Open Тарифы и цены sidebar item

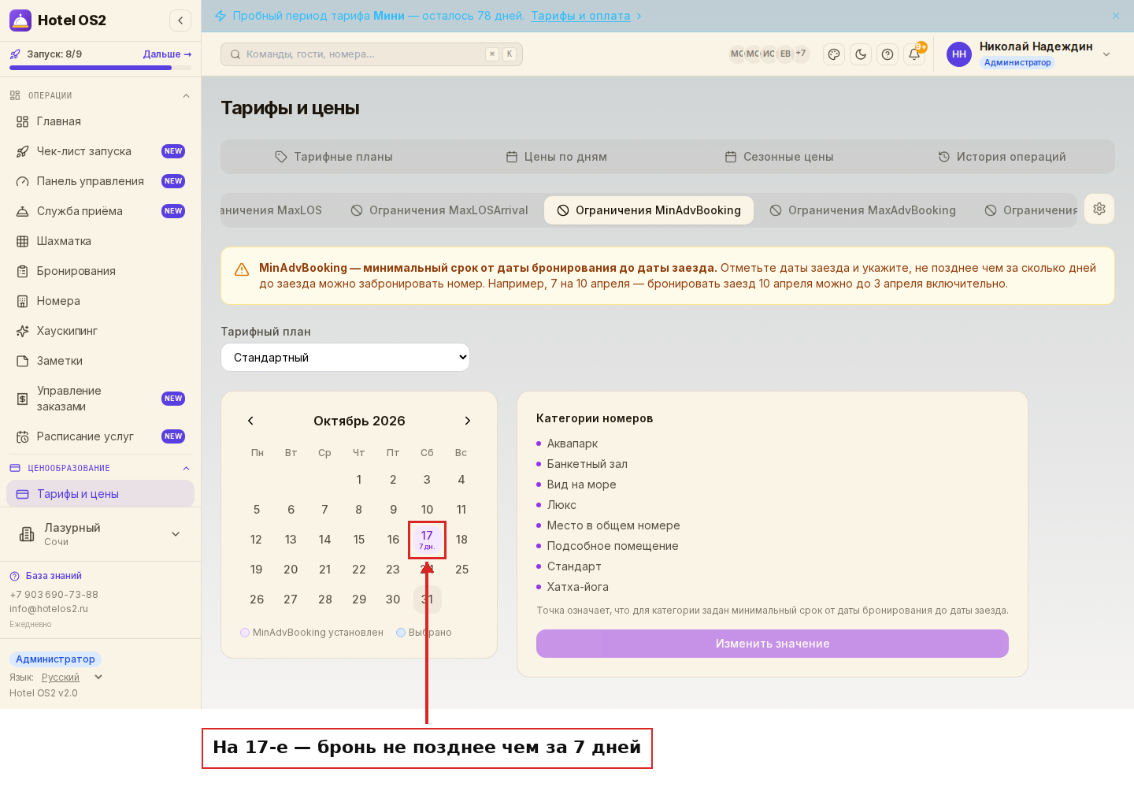100,494
